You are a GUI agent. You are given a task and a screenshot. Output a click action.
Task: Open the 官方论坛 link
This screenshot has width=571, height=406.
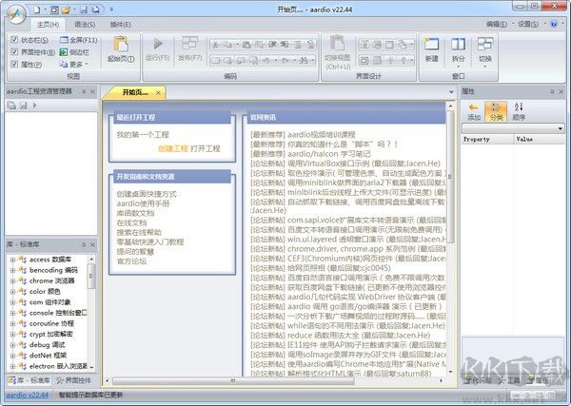tap(131, 261)
